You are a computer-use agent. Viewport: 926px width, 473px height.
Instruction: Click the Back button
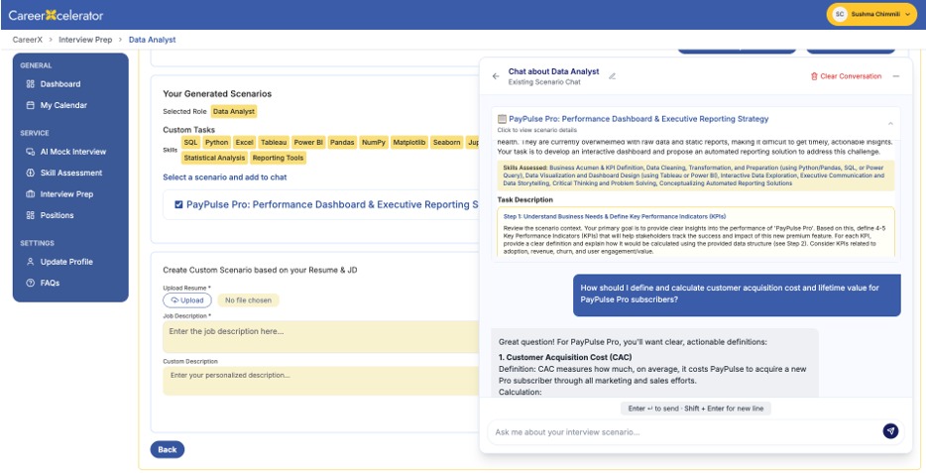click(168, 449)
